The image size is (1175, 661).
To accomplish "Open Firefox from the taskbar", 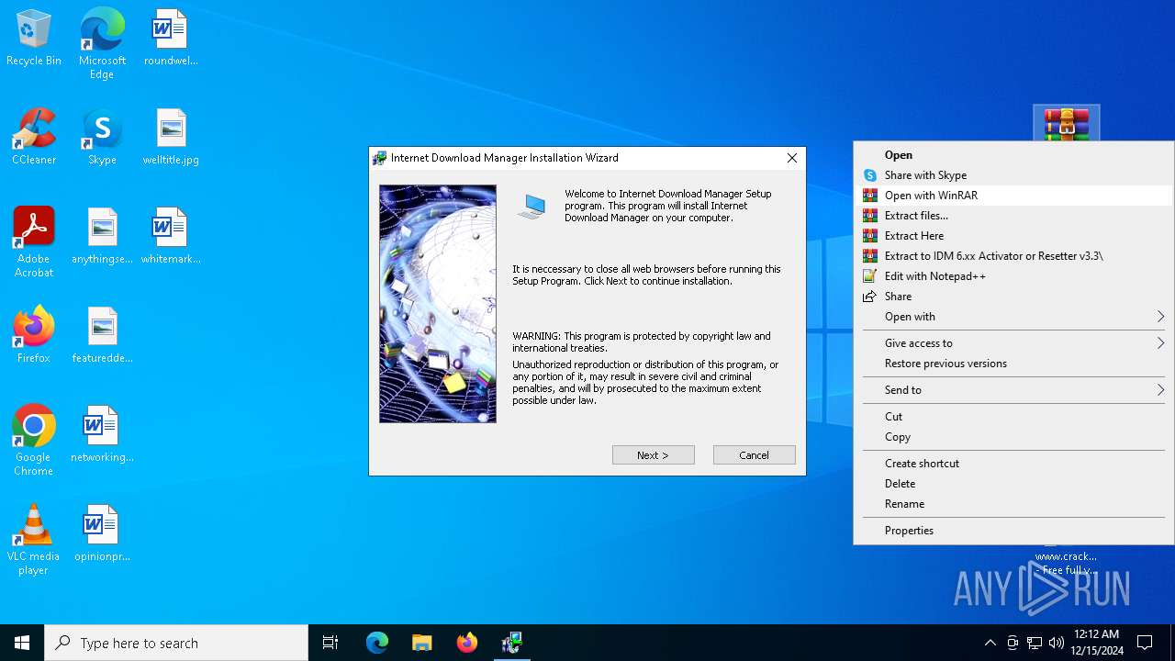I will click(x=467, y=643).
